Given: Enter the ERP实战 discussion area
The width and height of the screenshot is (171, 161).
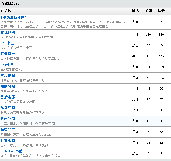Looking at the screenshot, I should 7,65.
